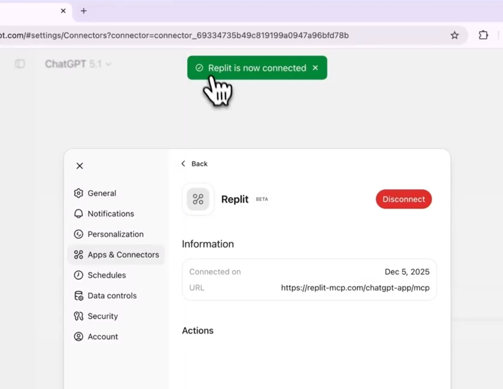This screenshot has width=503, height=389.
Task: Open Data controls settings
Action: click(x=112, y=295)
